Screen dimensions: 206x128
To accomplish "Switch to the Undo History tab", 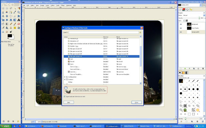I will click(191, 9).
